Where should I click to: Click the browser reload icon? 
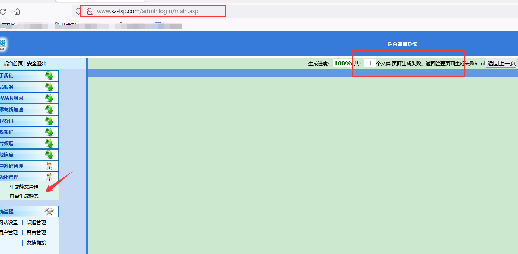(3, 12)
